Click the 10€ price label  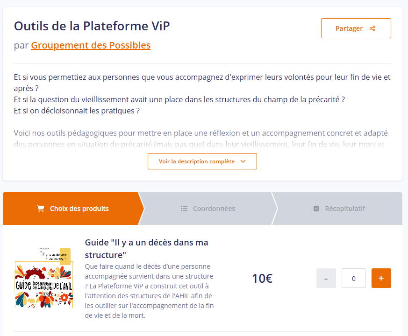pyautogui.click(x=262, y=278)
